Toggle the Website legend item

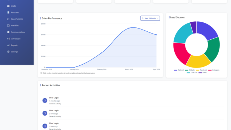(190, 70)
